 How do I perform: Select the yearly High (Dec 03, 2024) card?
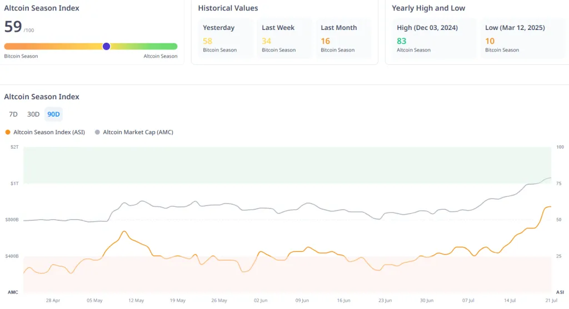pos(434,39)
